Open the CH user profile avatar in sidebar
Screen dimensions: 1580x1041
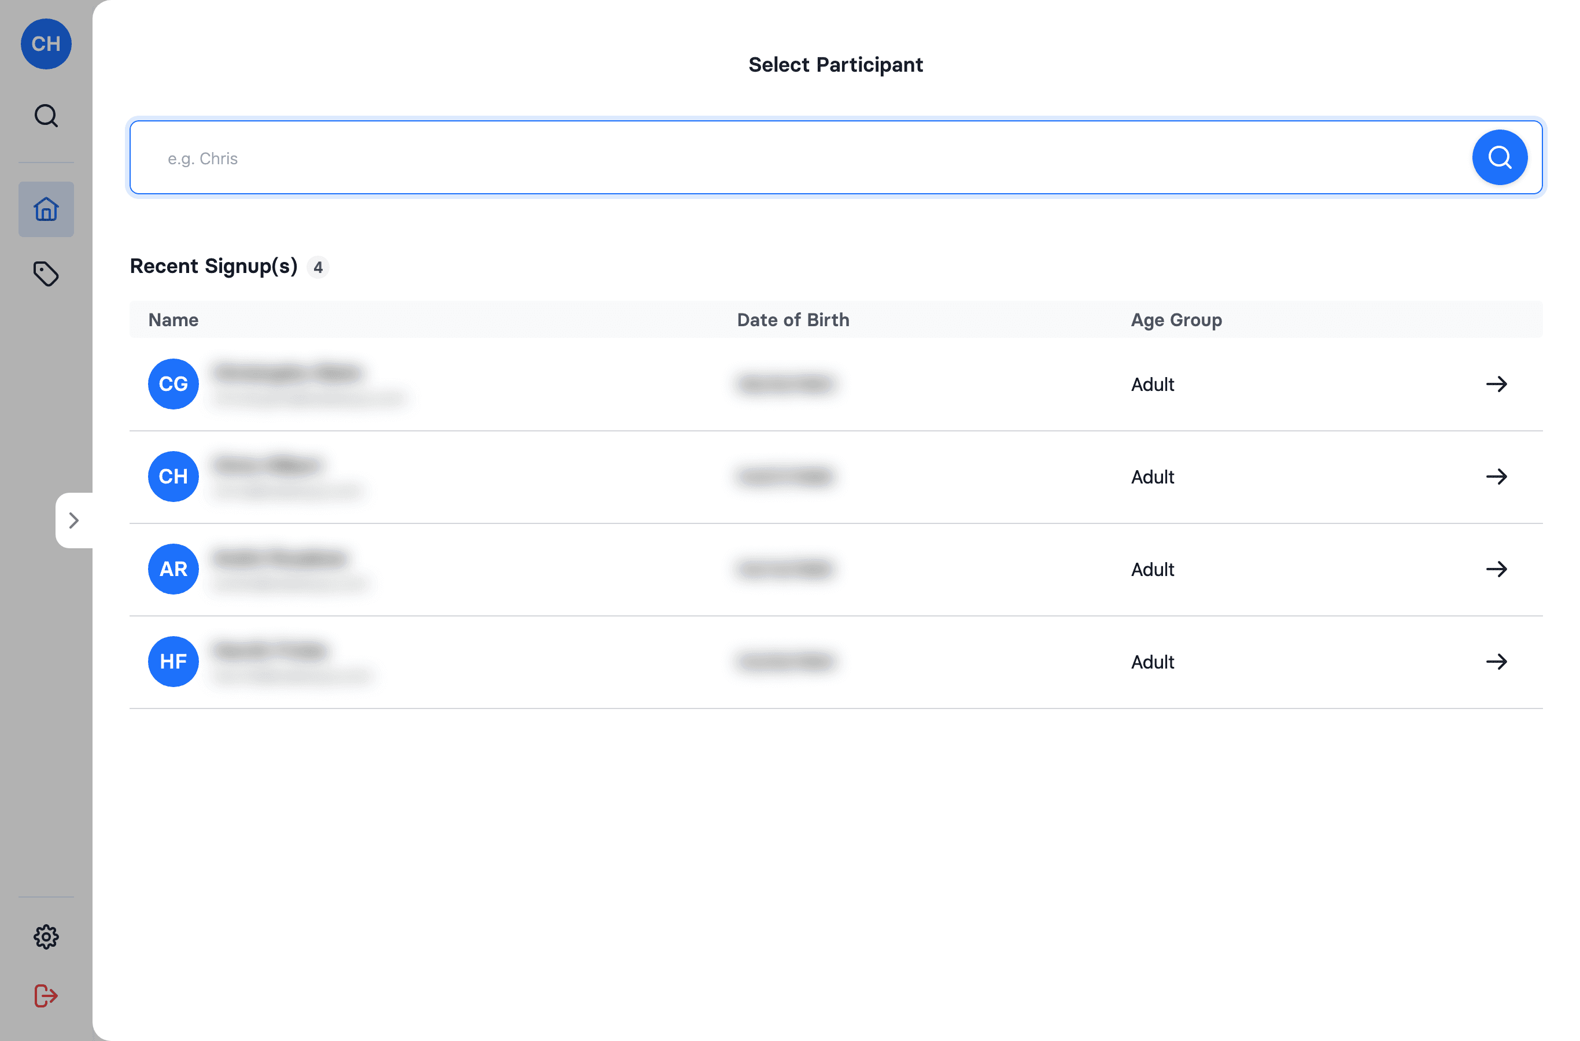click(x=46, y=44)
